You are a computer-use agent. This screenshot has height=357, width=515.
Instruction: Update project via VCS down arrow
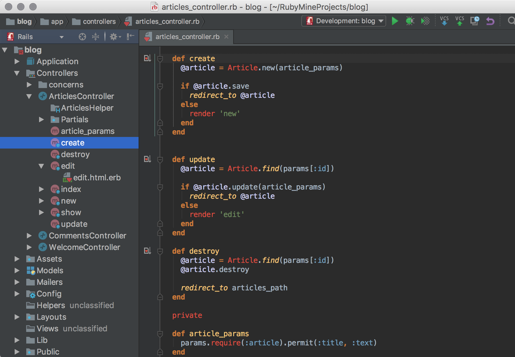coord(444,21)
